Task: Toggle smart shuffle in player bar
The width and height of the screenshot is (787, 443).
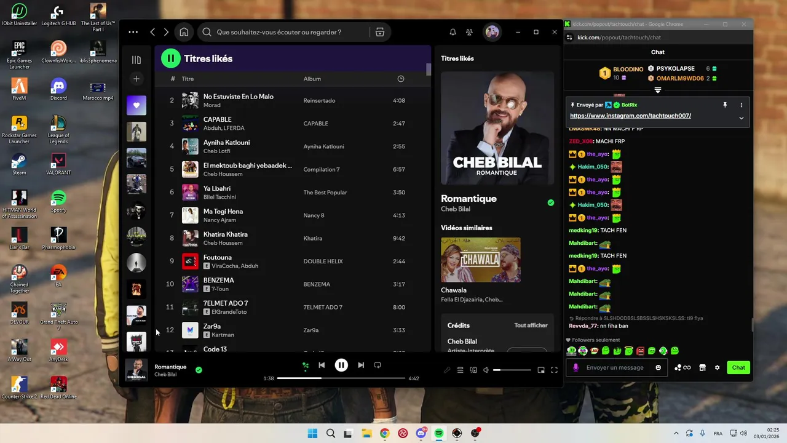Action: (x=305, y=365)
